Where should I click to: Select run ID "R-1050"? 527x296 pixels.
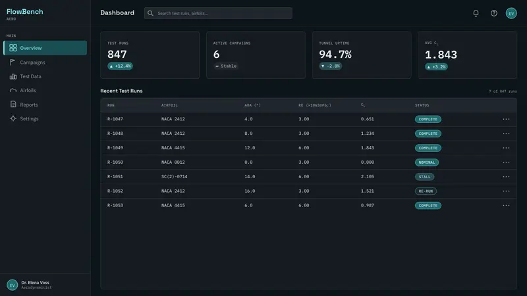pos(115,162)
